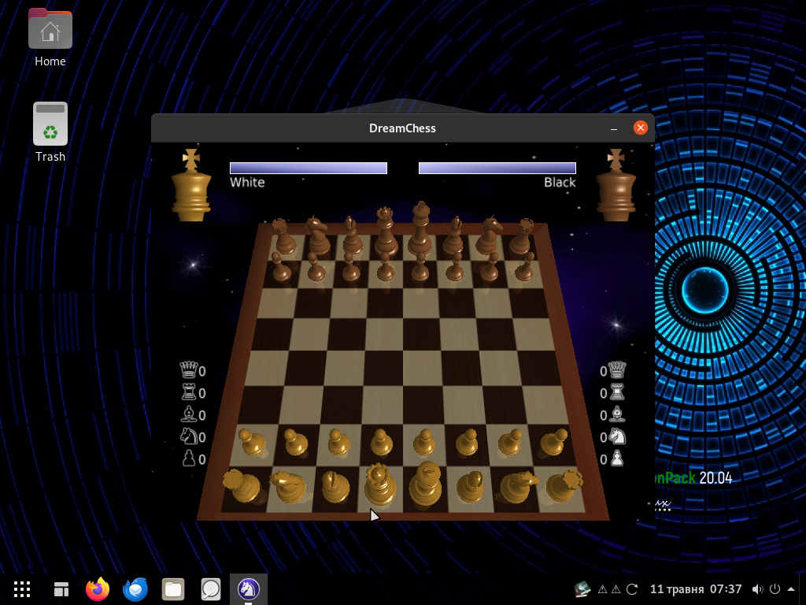Click Black's captured pawn counter icon
The image size is (806, 605).
[617, 458]
